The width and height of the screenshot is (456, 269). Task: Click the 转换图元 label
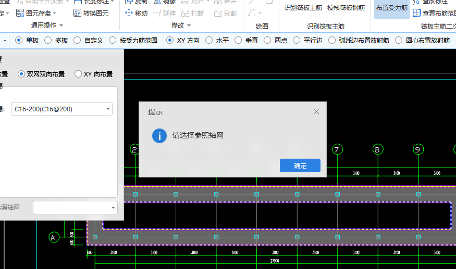[x=96, y=14]
